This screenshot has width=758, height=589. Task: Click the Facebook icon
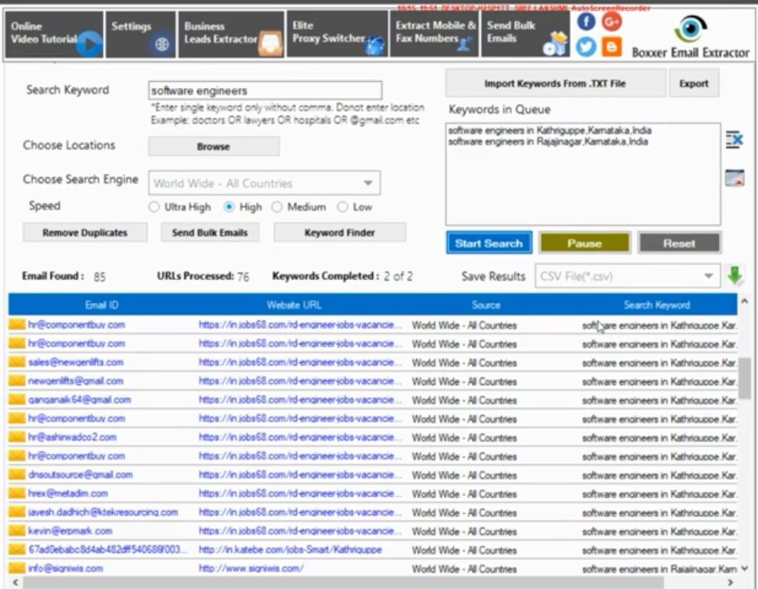tap(586, 21)
